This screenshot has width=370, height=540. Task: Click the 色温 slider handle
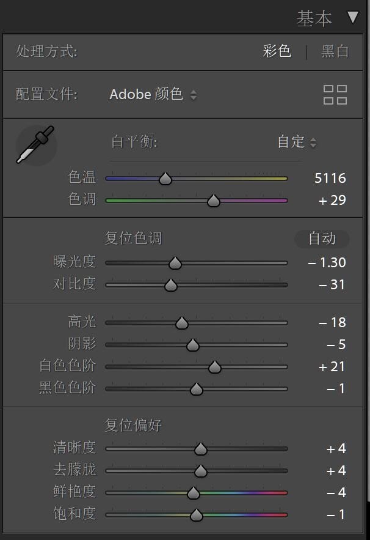coord(165,179)
